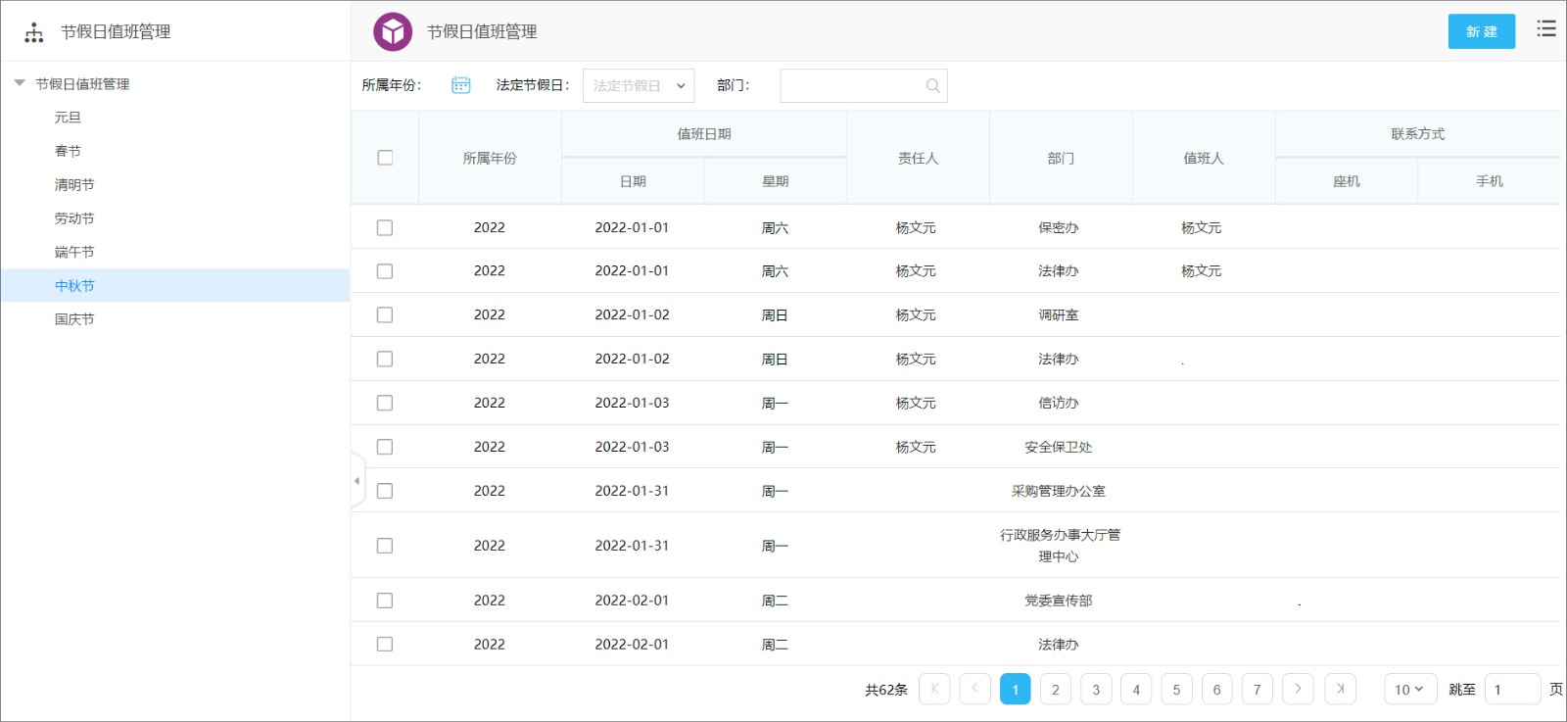Go to page 6
The height and width of the screenshot is (722, 1567).
click(1216, 689)
